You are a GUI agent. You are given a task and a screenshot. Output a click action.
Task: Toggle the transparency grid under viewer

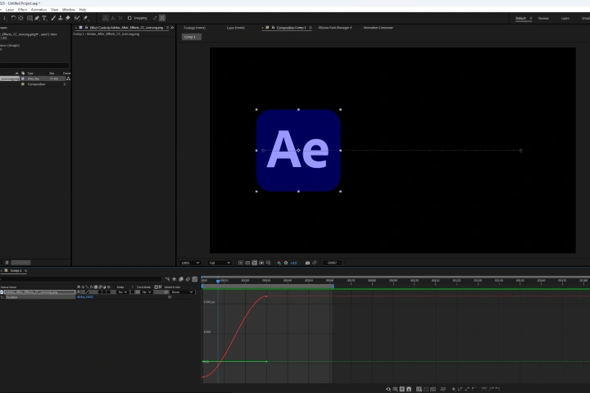pos(247,263)
